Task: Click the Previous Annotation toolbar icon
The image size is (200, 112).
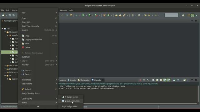Action: (x=139, y=15)
